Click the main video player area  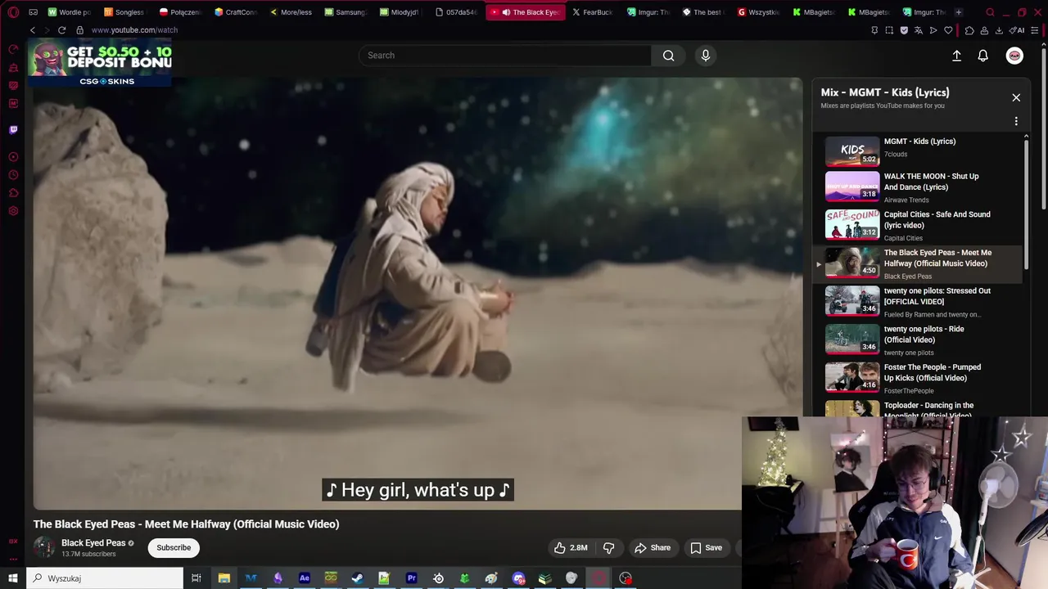[418, 294]
